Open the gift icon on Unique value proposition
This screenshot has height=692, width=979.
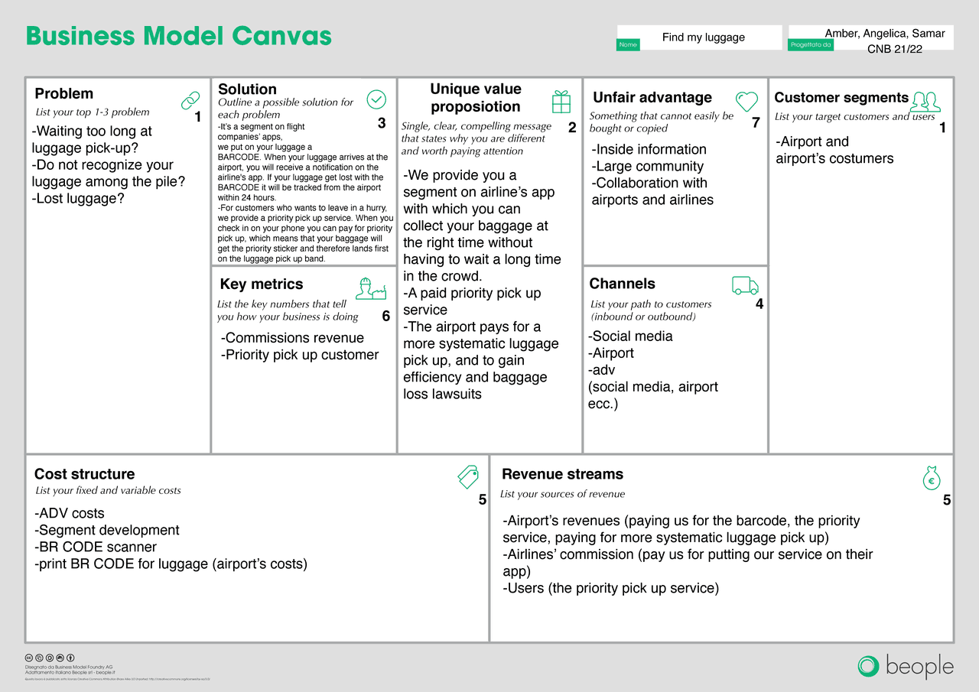[x=561, y=100]
